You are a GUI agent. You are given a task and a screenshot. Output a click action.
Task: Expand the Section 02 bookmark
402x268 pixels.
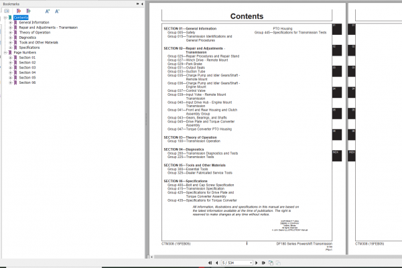[11, 62]
